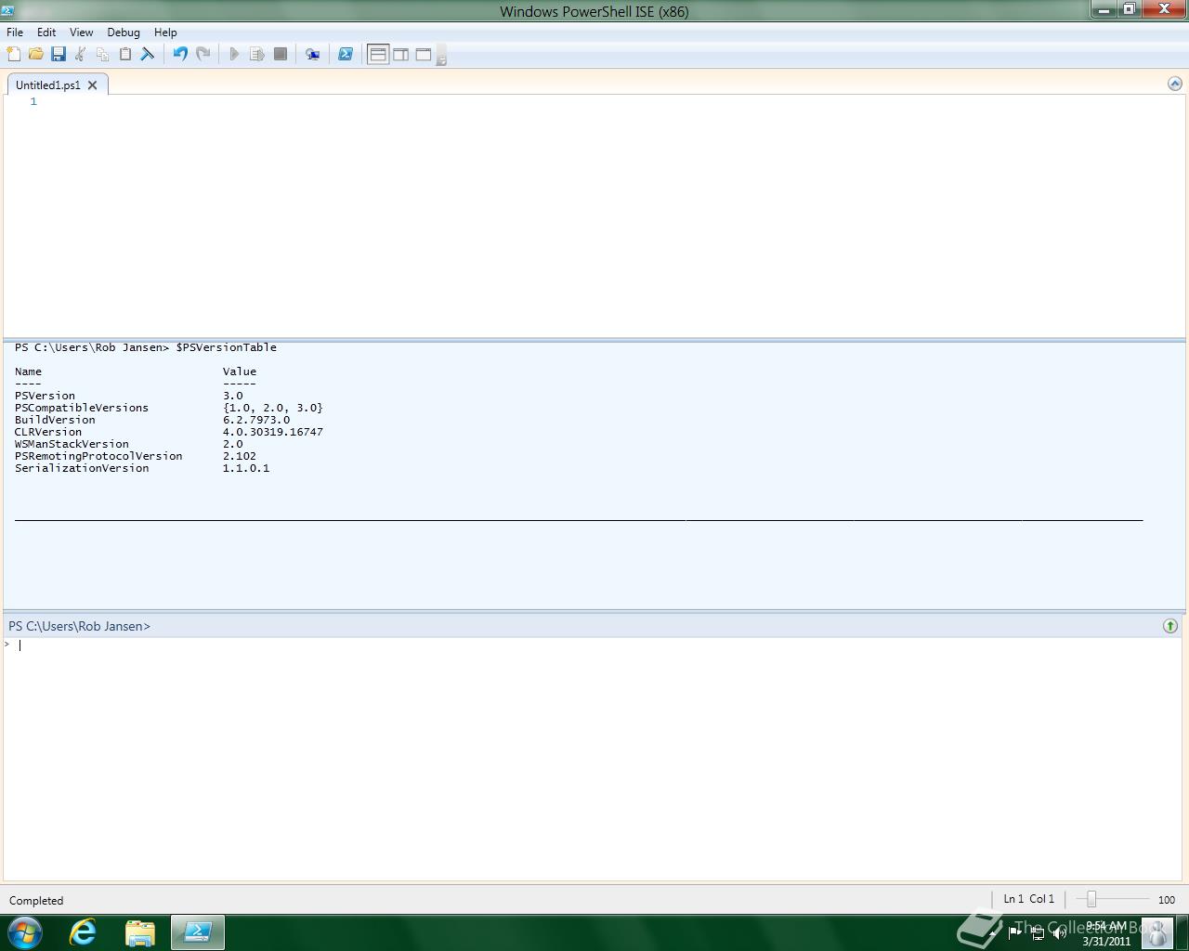1189x951 pixels.
Task: Select the BuildVersion value 6.2.7973.0
Action: [x=256, y=420]
